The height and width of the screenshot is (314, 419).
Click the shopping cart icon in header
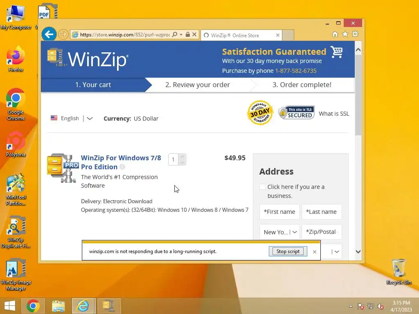pyautogui.click(x=336, y=52)
